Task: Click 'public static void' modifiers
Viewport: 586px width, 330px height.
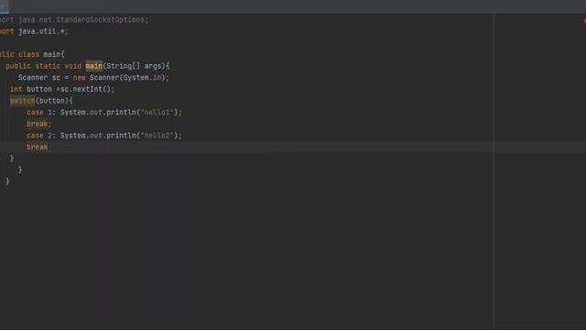Action: click(43, 66)
